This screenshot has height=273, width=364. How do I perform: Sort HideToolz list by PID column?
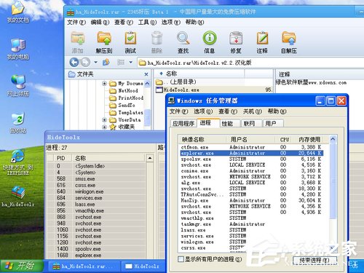(63, 158)
